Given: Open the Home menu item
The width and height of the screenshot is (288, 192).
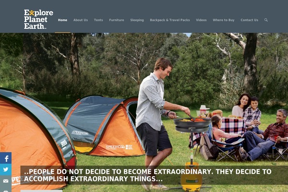Looking at the screenshot, I should (x=62, y=20).
